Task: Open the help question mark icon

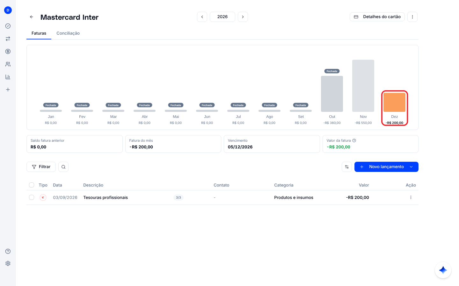Action: point(8,251)
